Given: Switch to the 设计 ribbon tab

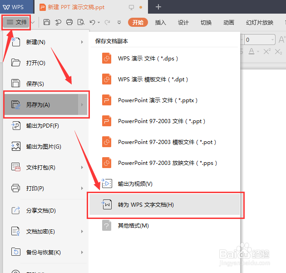Looking at the screenshot, I should [183, 22].
